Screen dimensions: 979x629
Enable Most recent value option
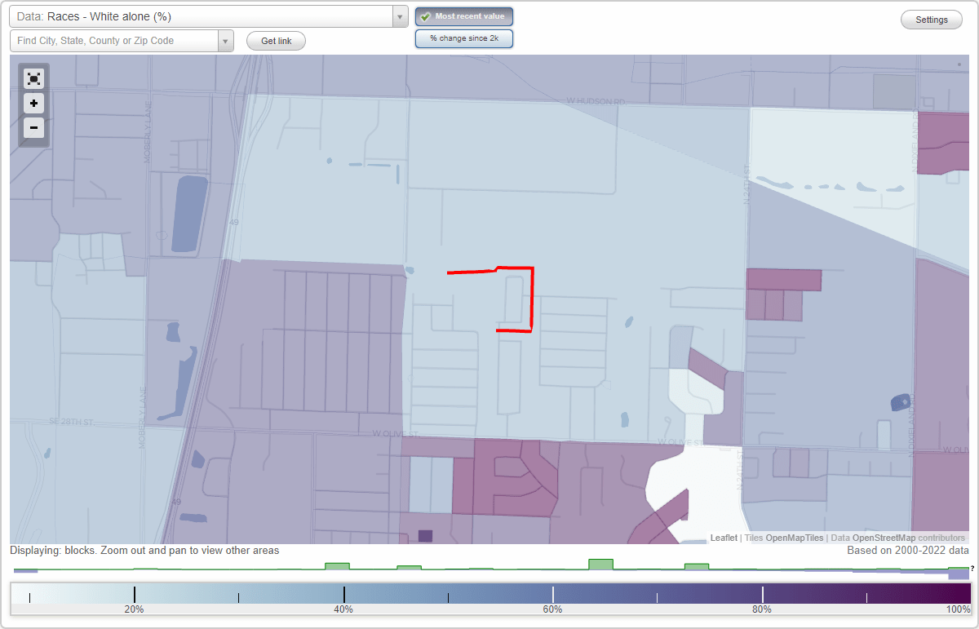(464, 16)
